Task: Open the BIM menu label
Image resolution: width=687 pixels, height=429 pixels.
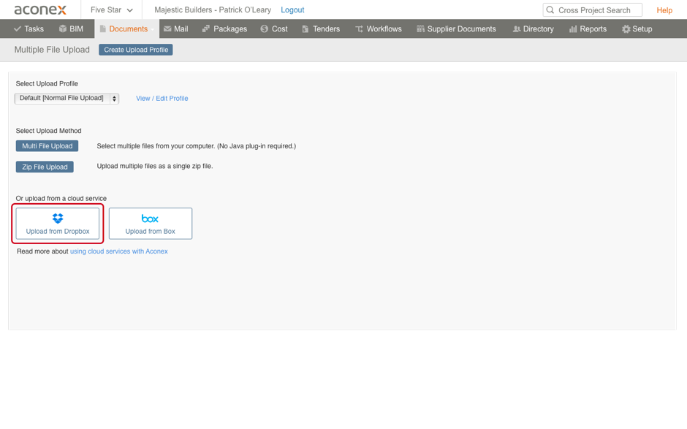Action: (x=76, y=29)
